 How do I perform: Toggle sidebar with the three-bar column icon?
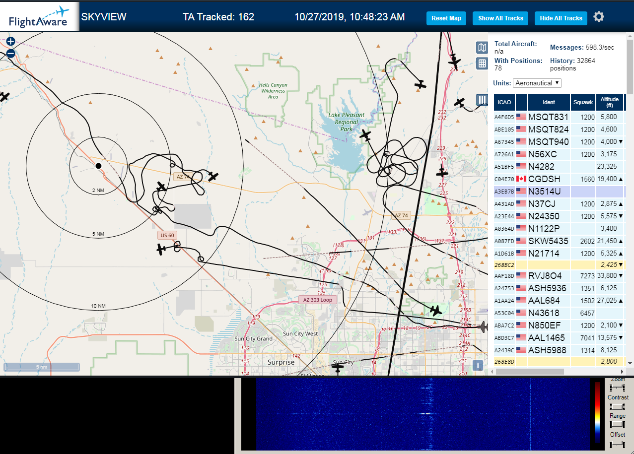click(x=482, y=100)
